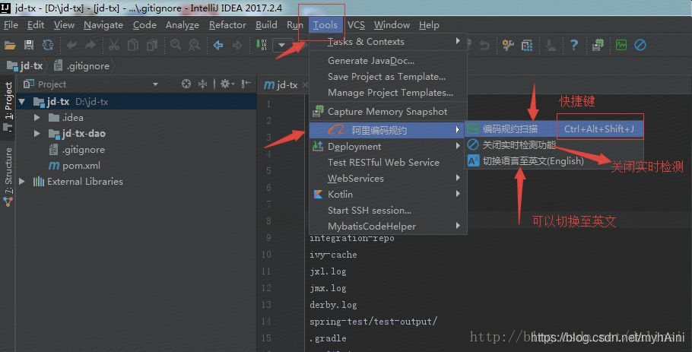
Task: Open the run configuration dropdown
Action: pyautogui.click(x=282, y=45)
